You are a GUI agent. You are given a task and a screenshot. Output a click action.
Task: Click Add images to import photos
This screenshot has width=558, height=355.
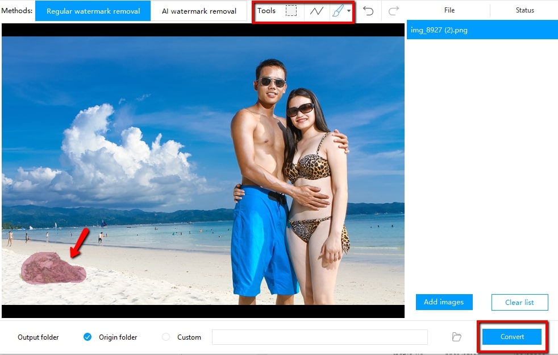pos(444,302)
